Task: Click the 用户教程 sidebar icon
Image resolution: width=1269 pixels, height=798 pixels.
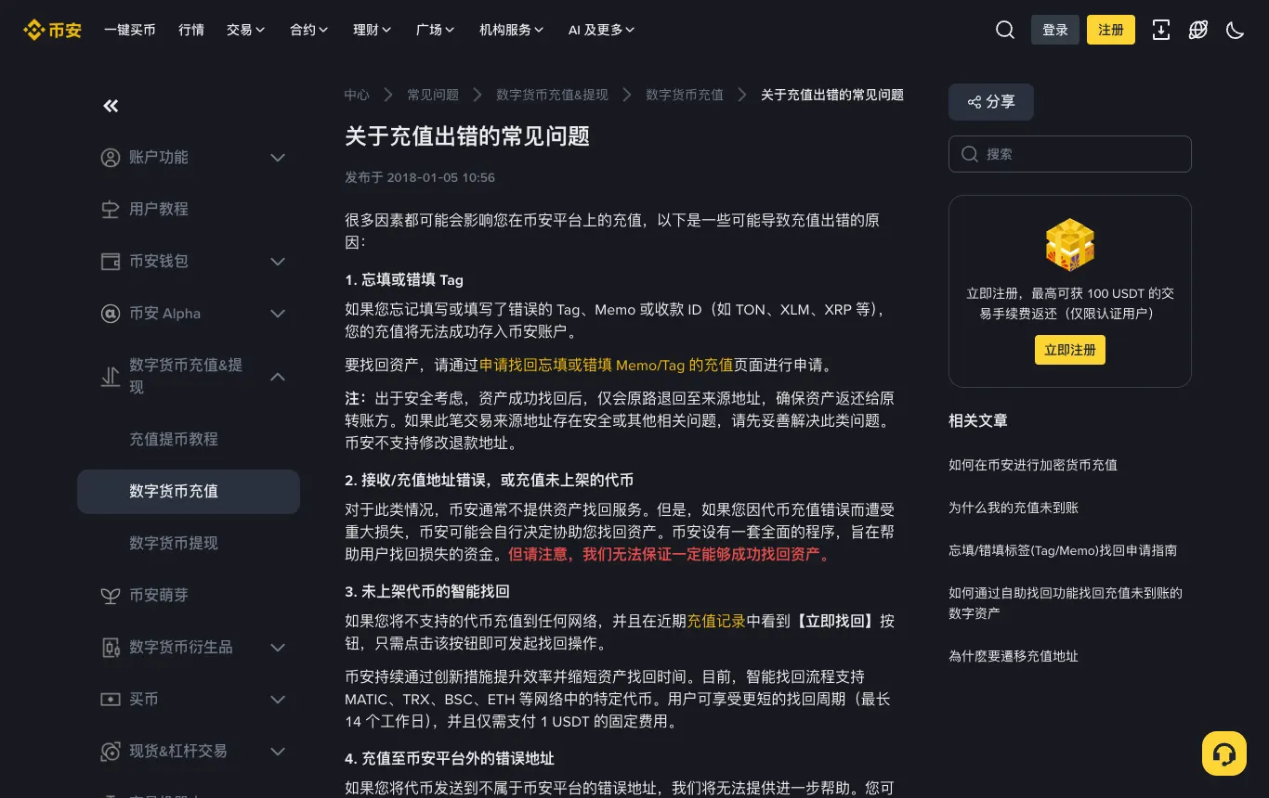Action: coord(111,210)
